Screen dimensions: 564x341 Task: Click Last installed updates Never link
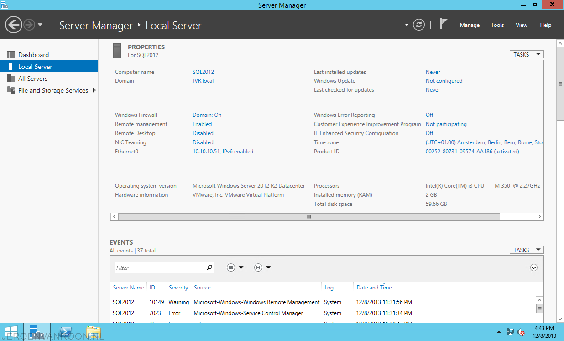433,72
